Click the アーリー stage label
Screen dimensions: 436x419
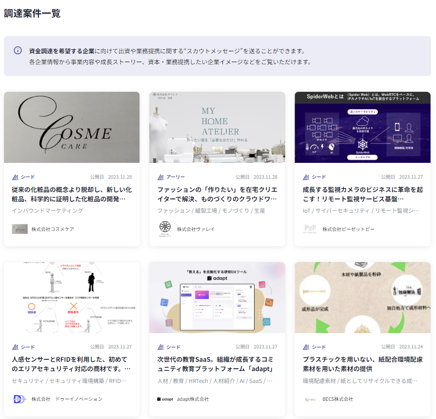click(x=175, y=177)
